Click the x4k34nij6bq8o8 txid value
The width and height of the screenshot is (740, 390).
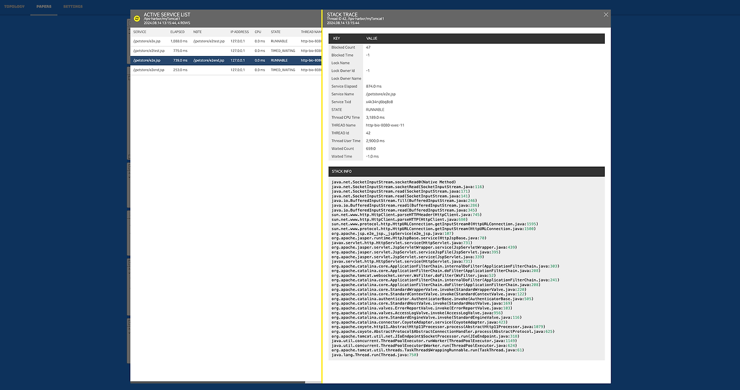(x=379, y=102)
